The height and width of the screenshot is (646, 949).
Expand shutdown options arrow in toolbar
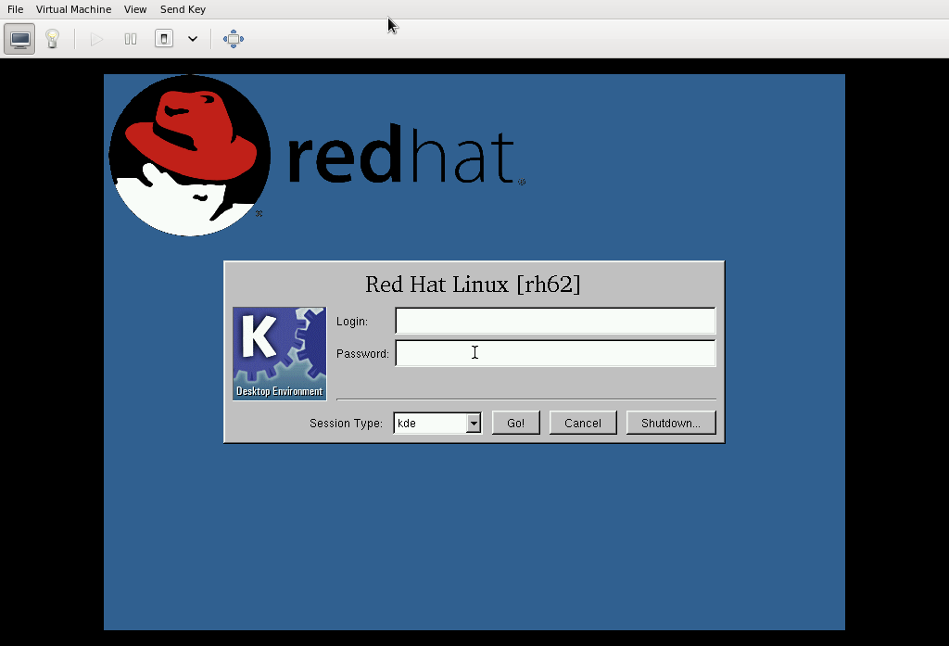click(193, 39)
